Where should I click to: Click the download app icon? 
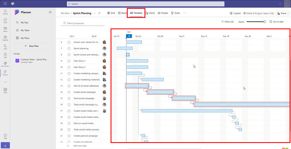click(5, 146)
